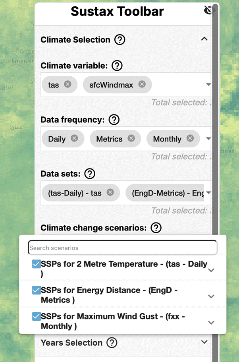The image size is (239, 362).
Task: Uncheck SSPs for 2 Metre Temperature
Action: coord(36,264)
